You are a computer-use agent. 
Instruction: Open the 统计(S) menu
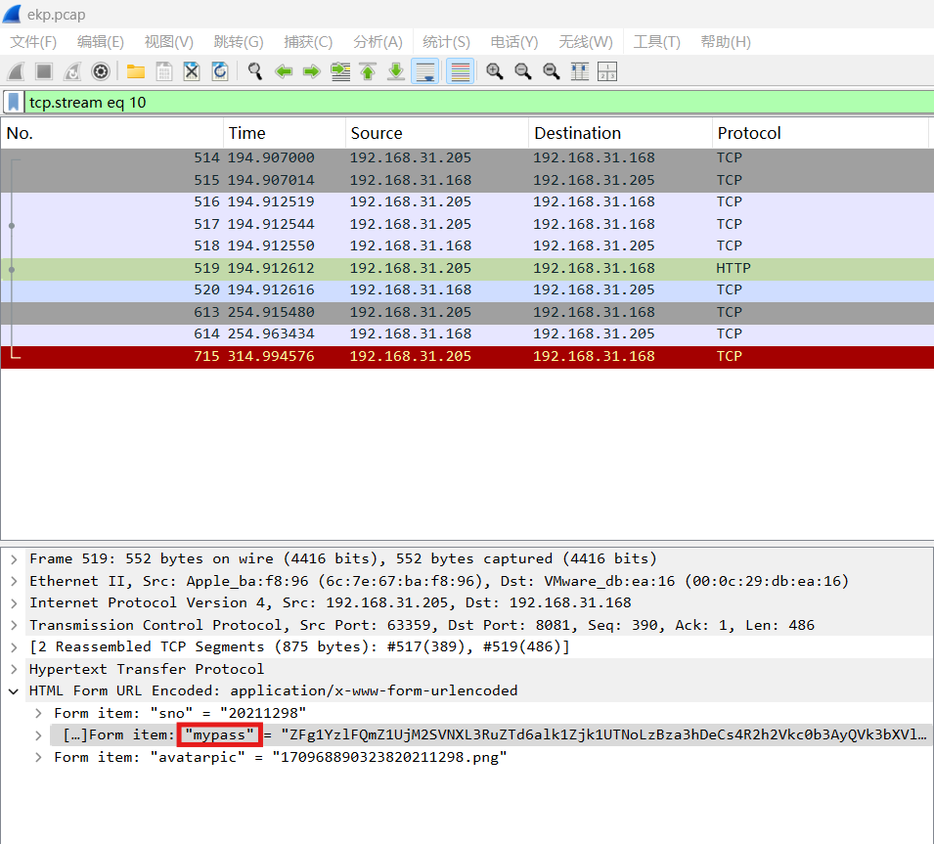(x=446, y=42)
